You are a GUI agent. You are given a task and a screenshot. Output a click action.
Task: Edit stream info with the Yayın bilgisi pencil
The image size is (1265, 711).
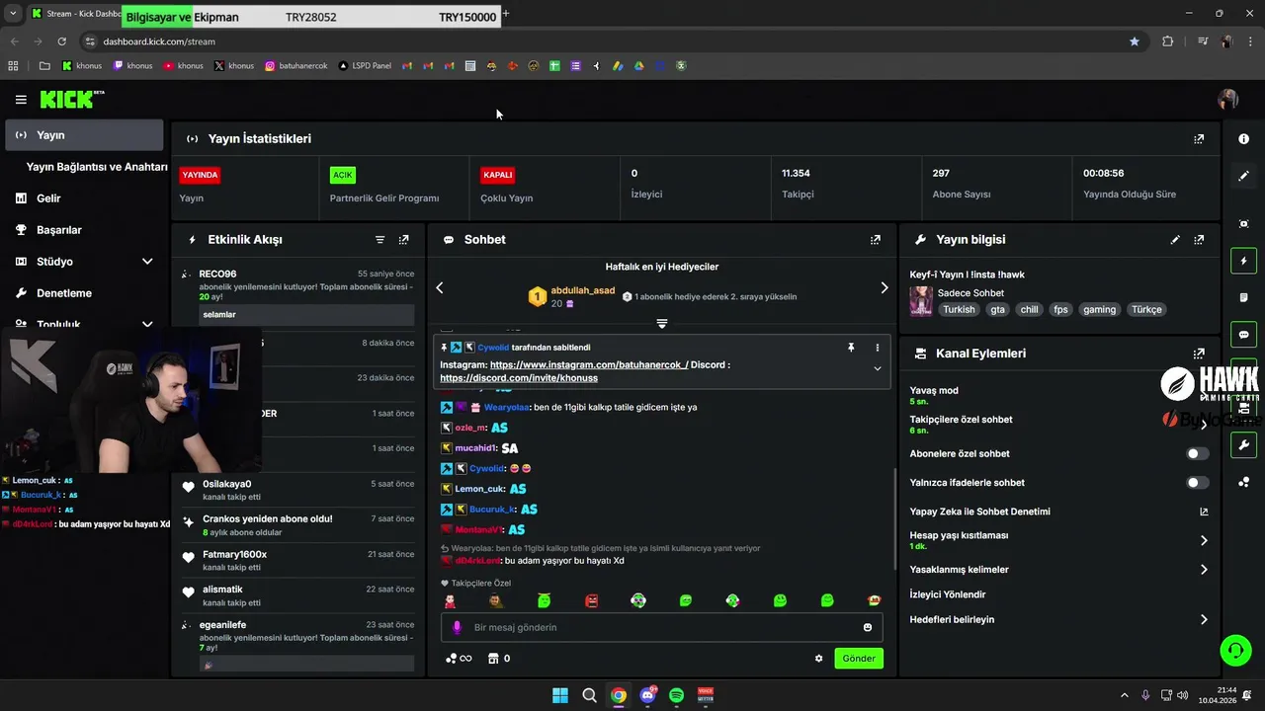click(x=1175, y=240)
